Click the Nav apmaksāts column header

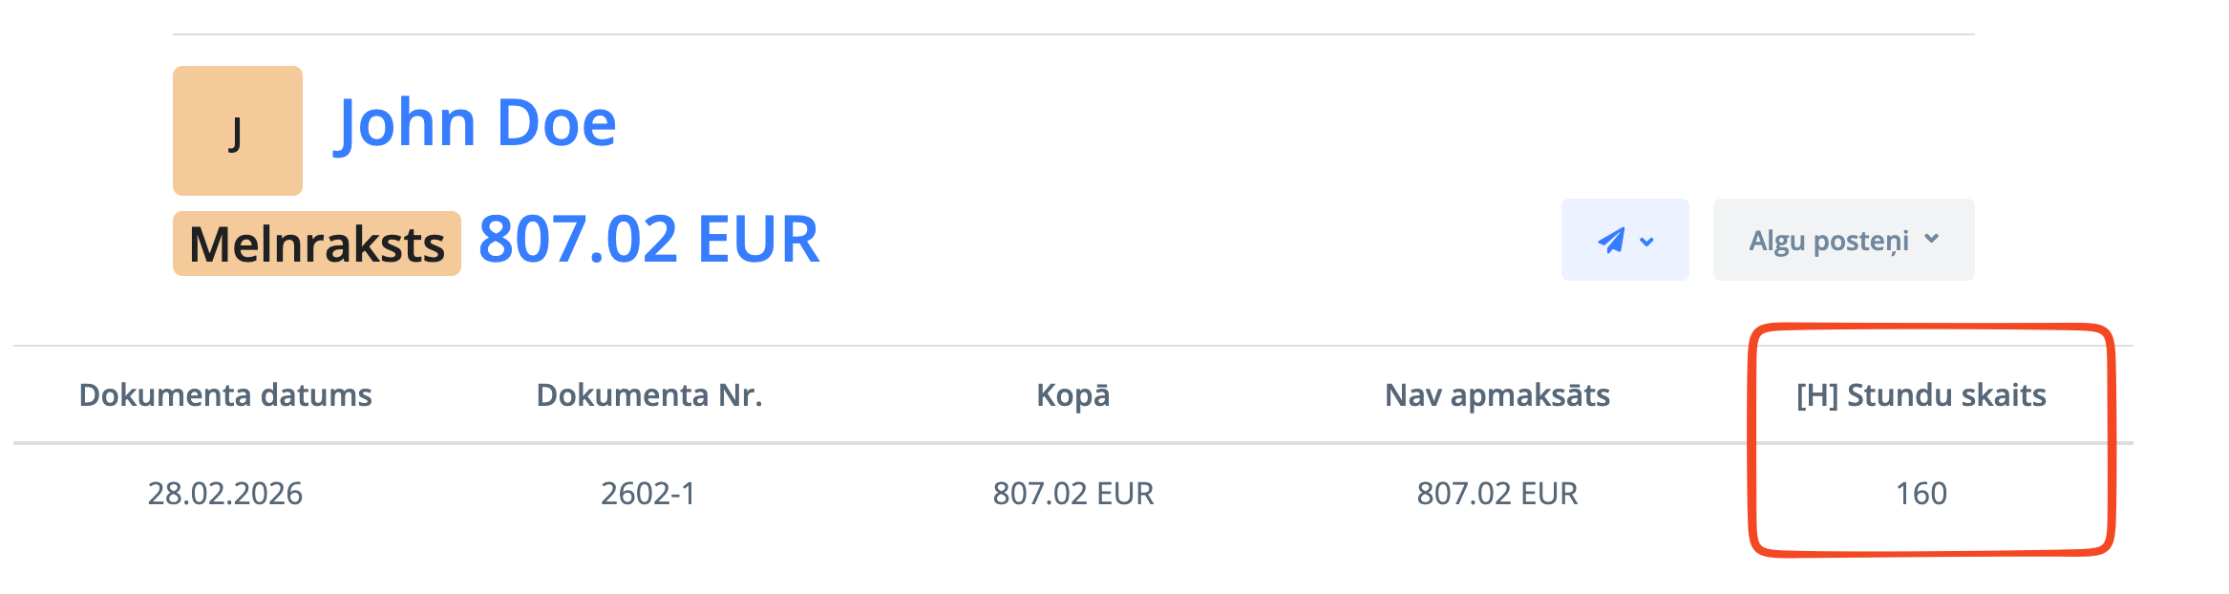pyautogui.click(x=1497, y=395)
